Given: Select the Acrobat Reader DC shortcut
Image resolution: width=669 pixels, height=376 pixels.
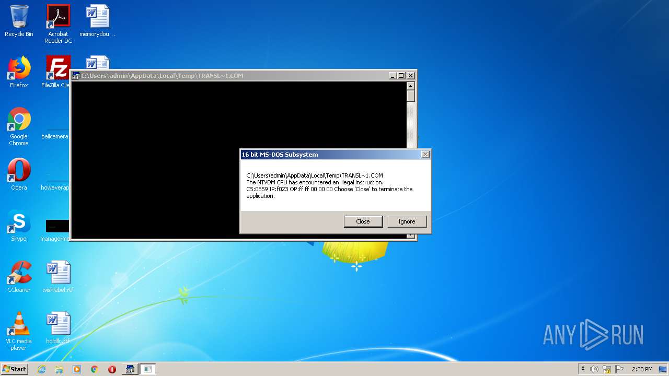Looking at the screenshot, I should (58, 25).
